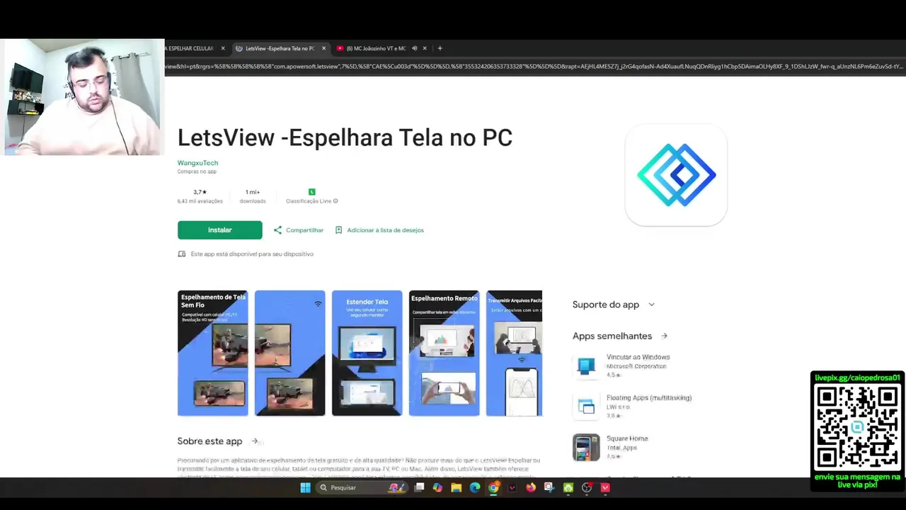Open the Snipping Tool taskbar icon
906x510 pixels.
tap(549, 487)
